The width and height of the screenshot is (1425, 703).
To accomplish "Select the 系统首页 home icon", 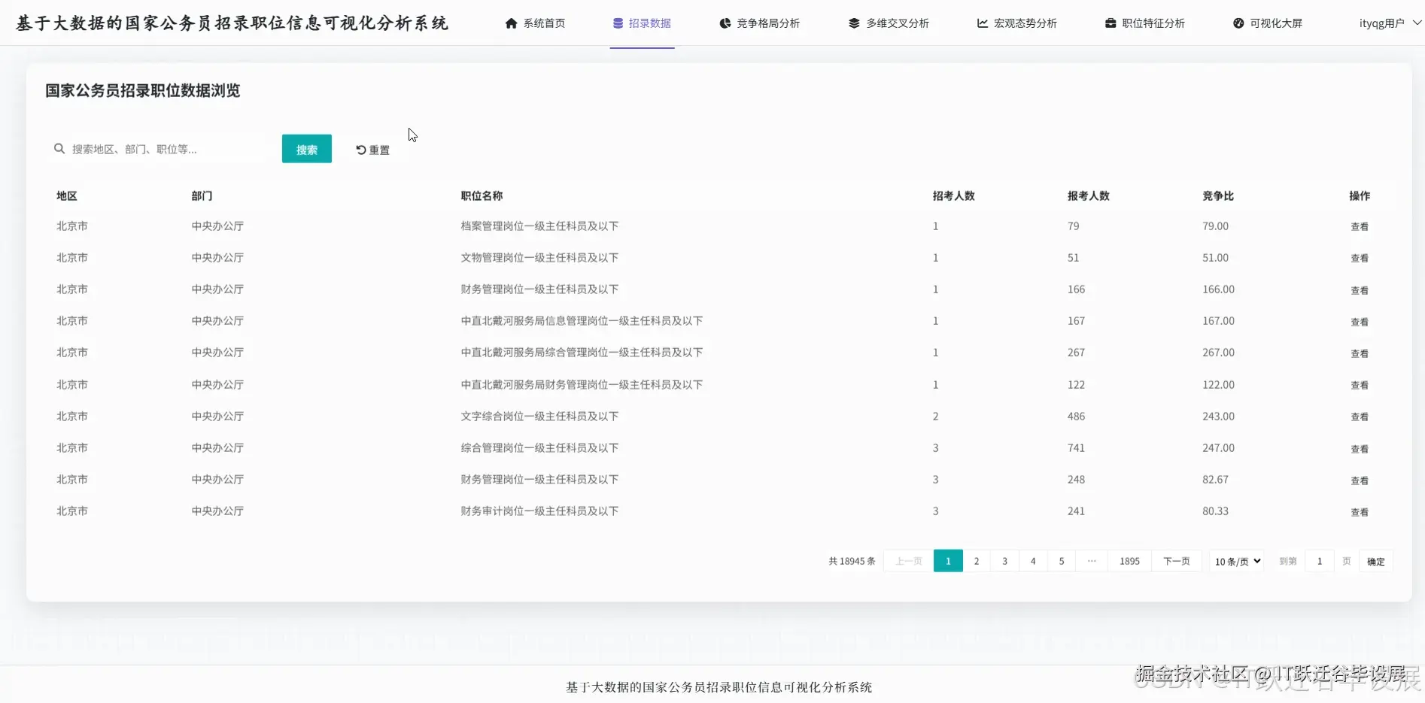I will point(513,23).
